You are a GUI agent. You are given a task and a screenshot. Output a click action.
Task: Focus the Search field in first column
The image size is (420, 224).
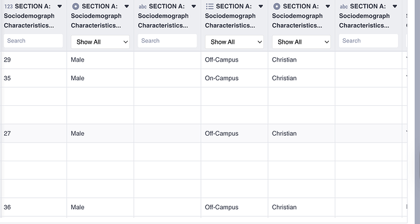click(x=33, y=41)
